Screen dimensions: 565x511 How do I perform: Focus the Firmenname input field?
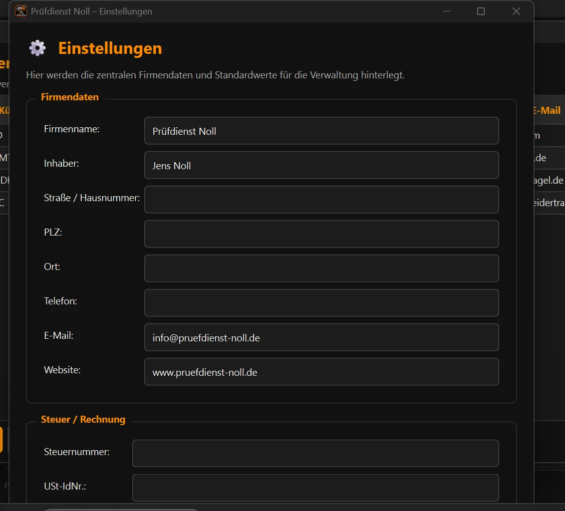pos(321,131)
